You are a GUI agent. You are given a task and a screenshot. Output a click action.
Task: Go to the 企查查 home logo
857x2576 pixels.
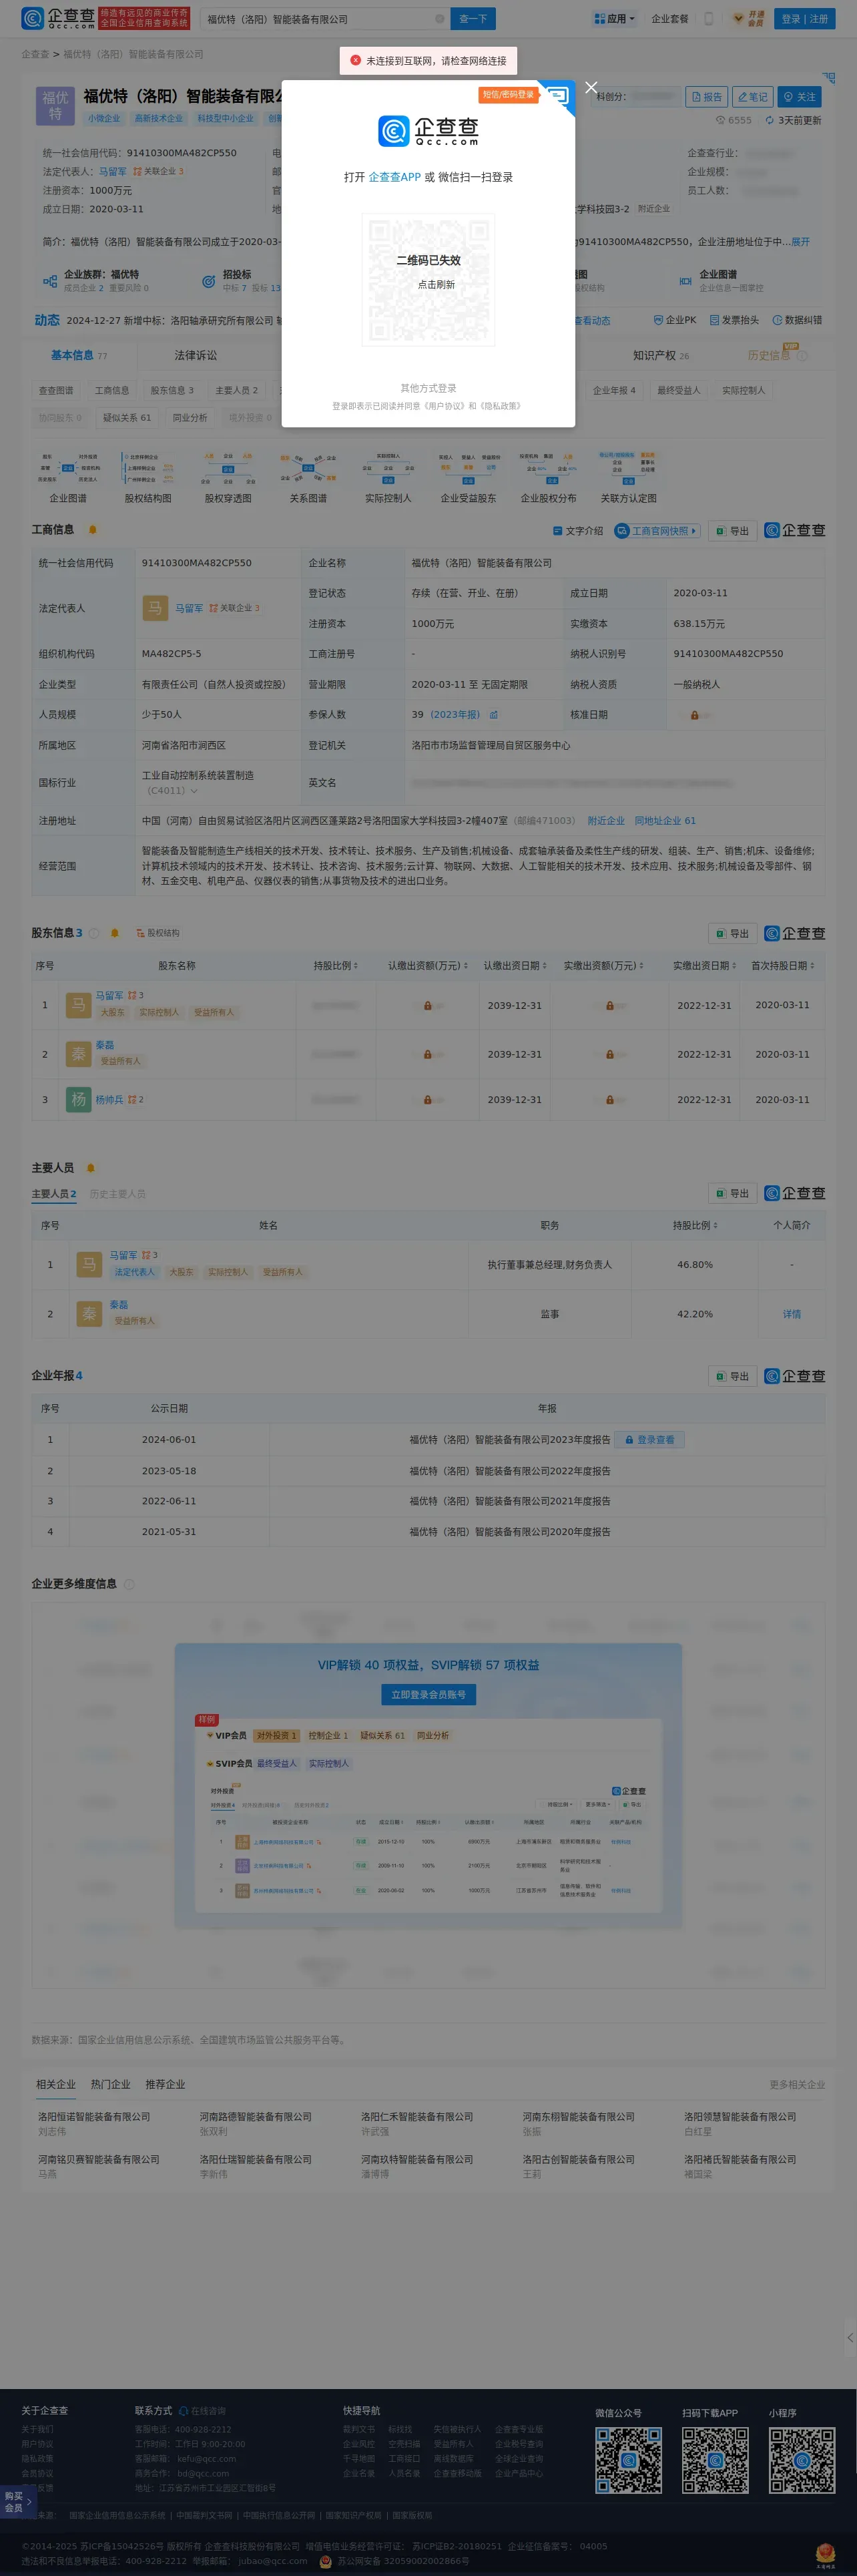coord(58,19)
